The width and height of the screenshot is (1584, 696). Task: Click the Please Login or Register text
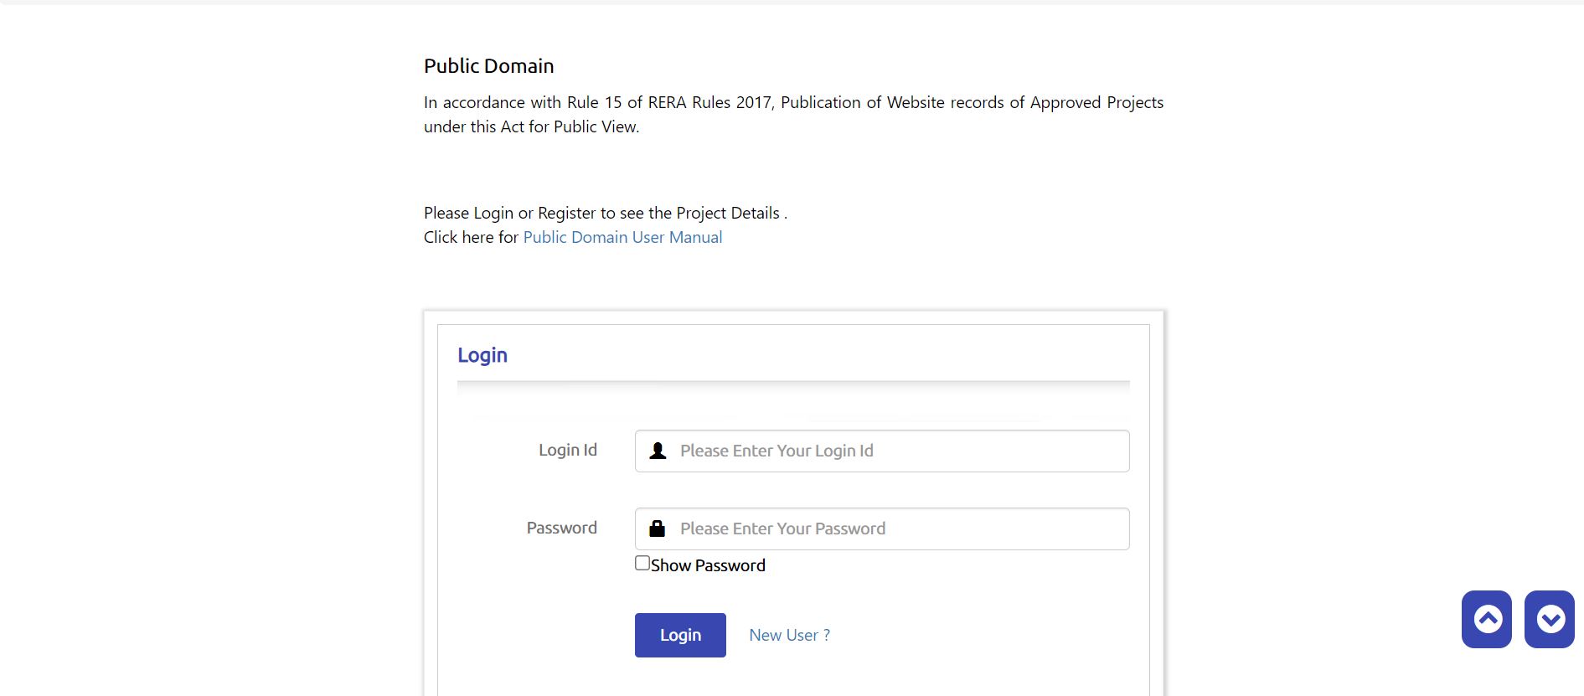tap(605, 213)
